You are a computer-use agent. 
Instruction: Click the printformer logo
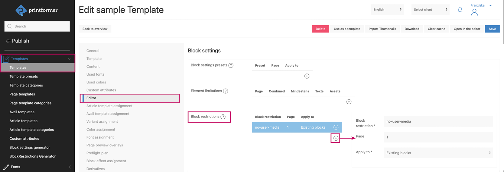pos(37,11)
